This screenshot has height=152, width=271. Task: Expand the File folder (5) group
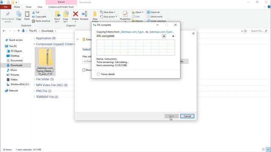[x=34, y=79]
